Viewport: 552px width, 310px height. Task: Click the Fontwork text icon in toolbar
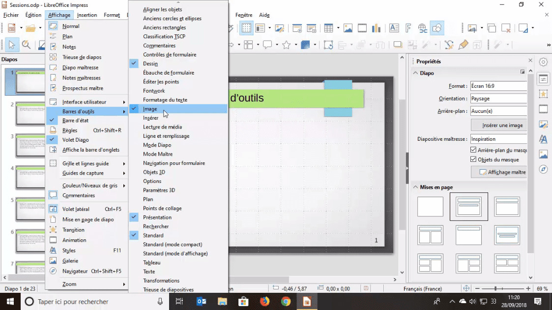click(x=408, y=28)
